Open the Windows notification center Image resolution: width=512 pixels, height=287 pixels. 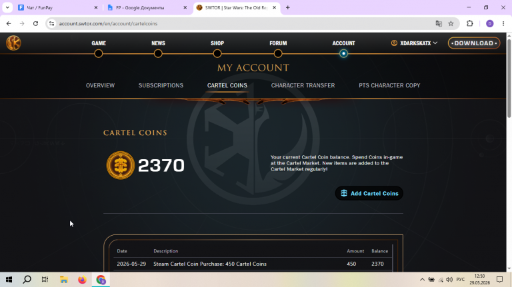point(499,280)
